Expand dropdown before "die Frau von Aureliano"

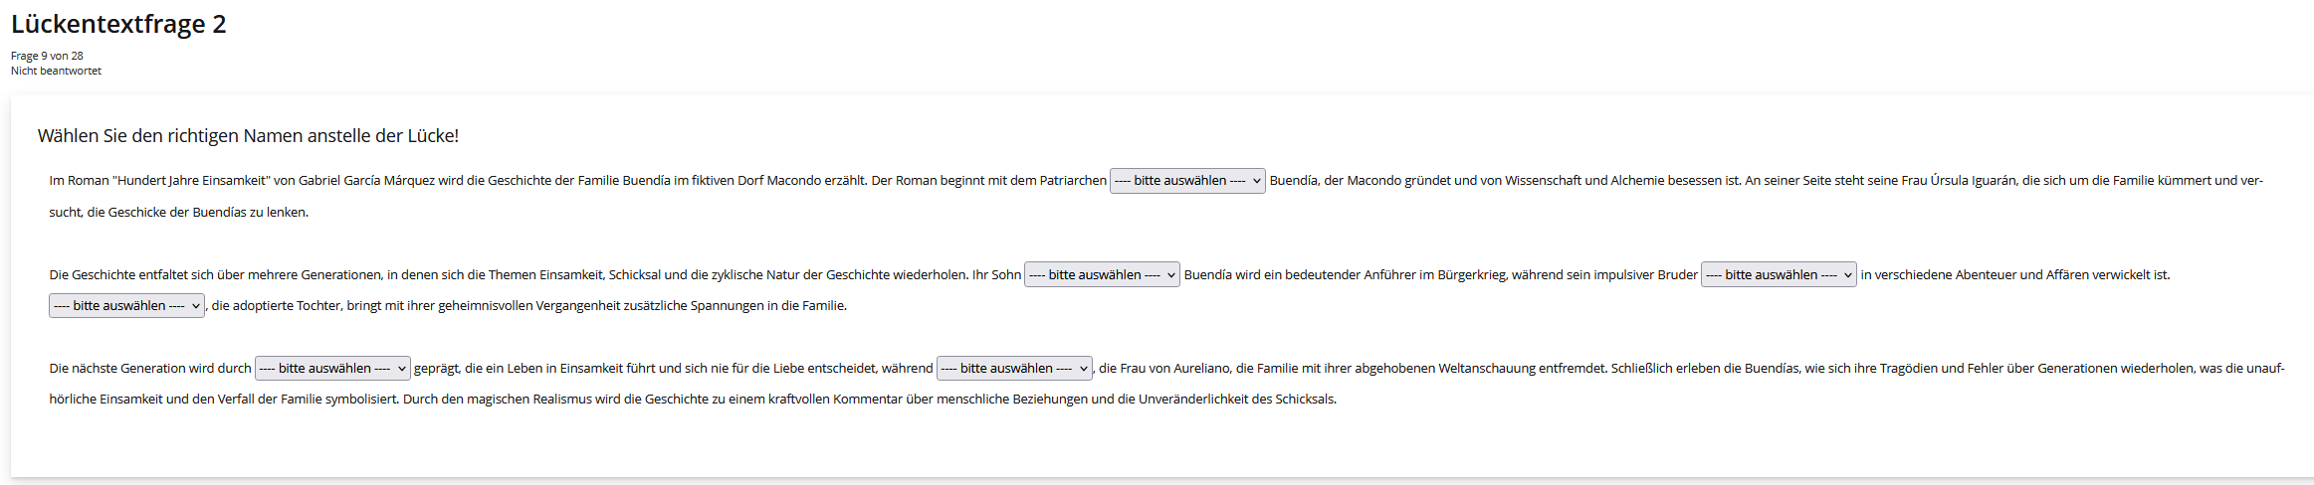pos(1013,369)
